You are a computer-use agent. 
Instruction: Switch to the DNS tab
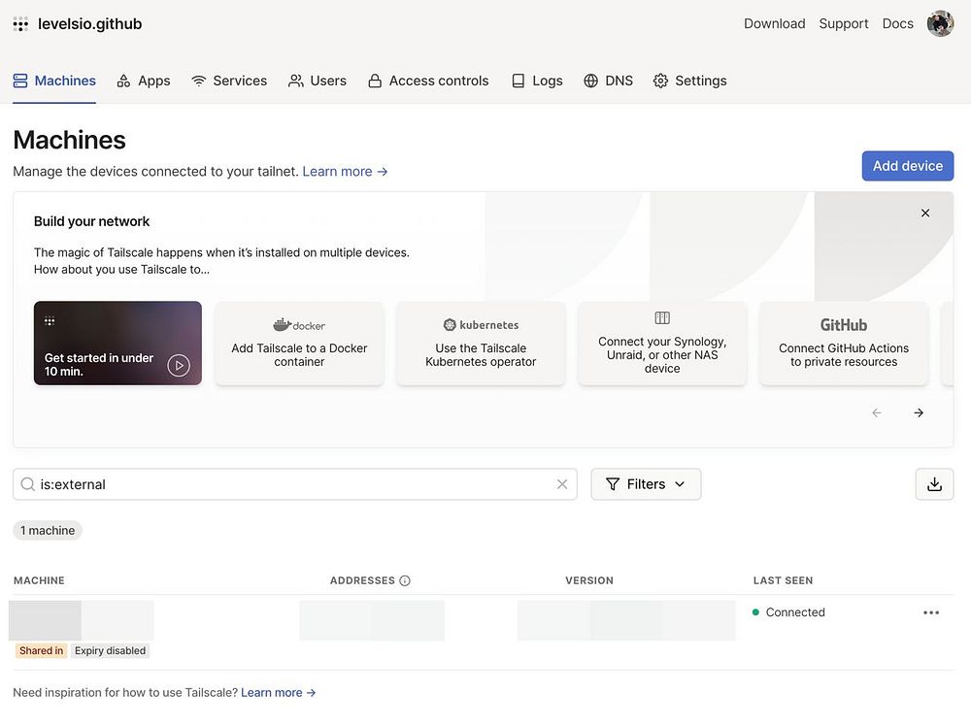608,82
